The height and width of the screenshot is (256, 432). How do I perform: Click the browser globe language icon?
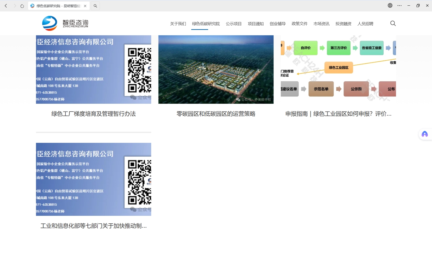tap(390, 5)
